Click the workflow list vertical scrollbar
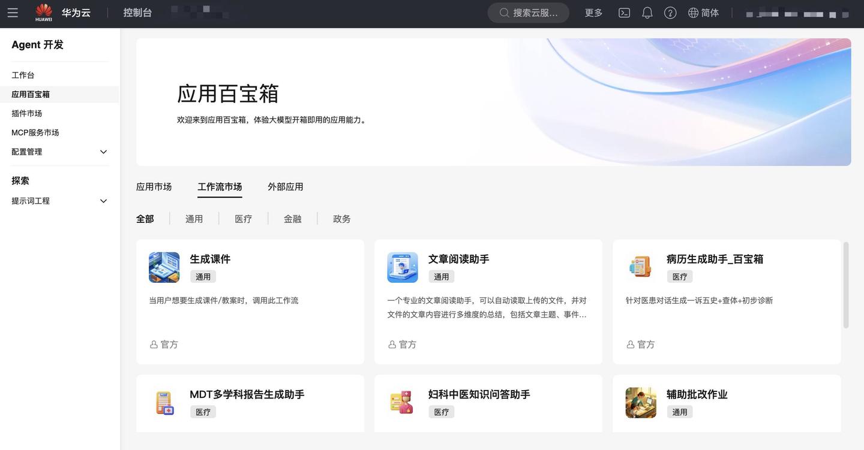 [x=846, y=285]
